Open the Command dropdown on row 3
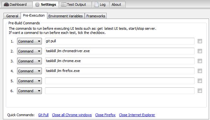This screenshot has width=210, height=120. (29, 61)
